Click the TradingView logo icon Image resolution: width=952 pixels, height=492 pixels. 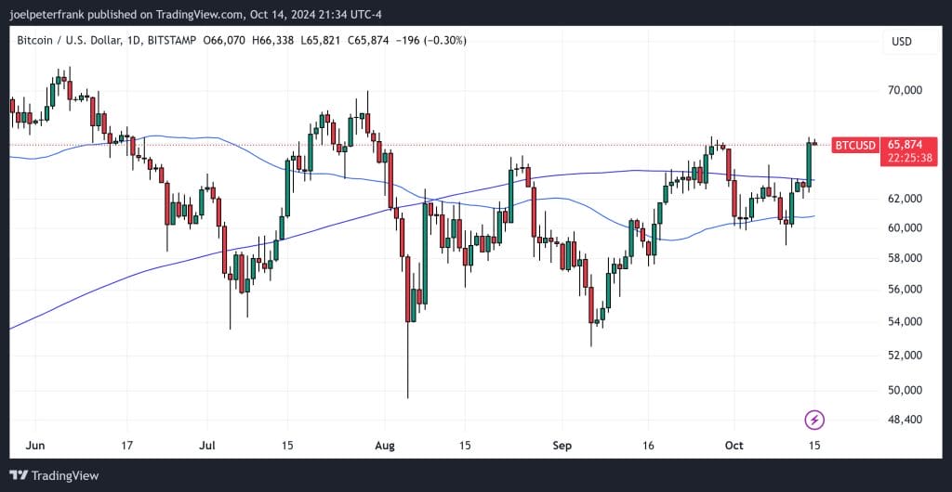[18, 475]
